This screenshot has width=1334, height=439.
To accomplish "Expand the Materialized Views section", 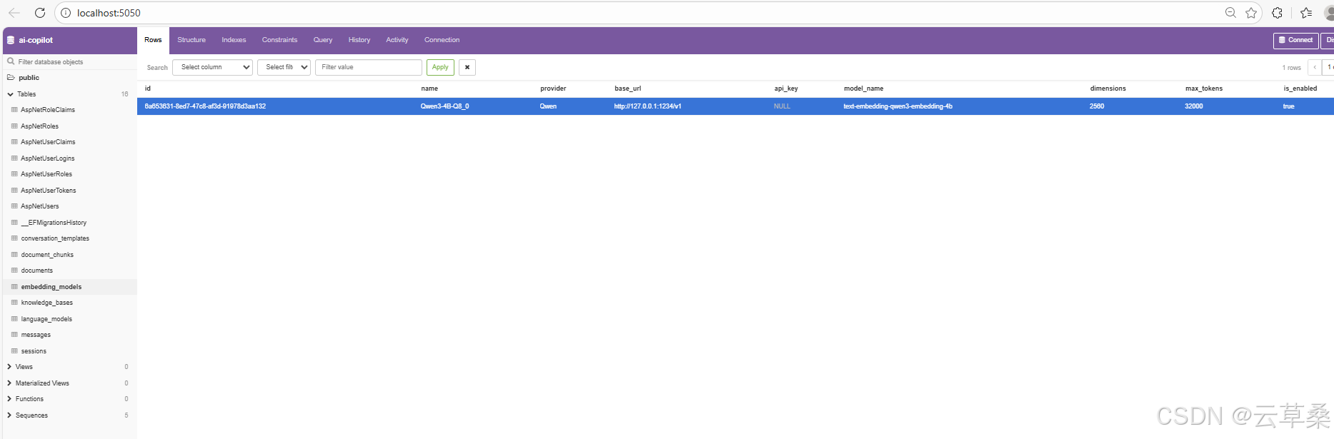I will [9, 383].
